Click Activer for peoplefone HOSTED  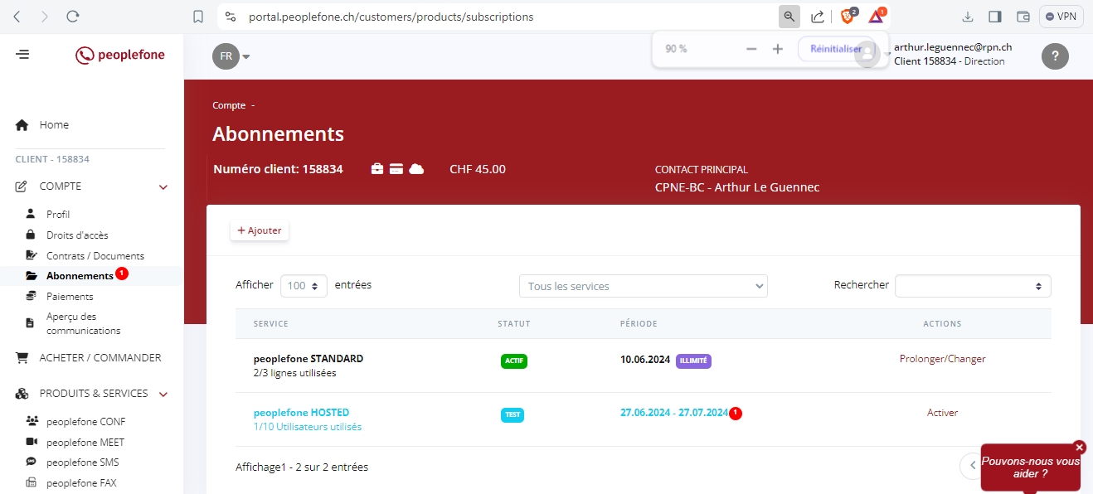pos(943,413)
